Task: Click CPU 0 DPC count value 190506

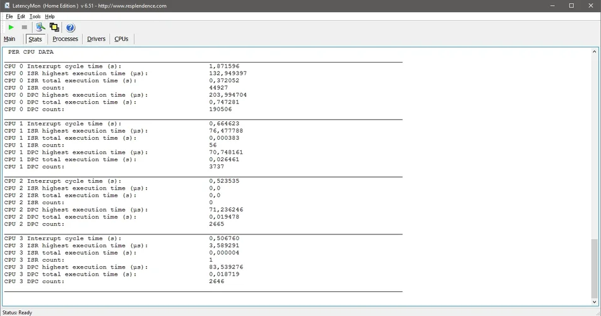Action: [220, 109]
